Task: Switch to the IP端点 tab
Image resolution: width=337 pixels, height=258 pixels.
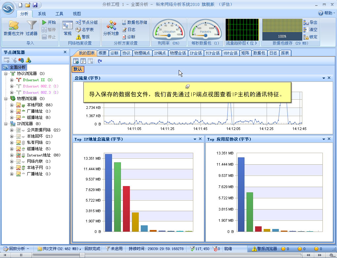Action: (x=160, y=53)
